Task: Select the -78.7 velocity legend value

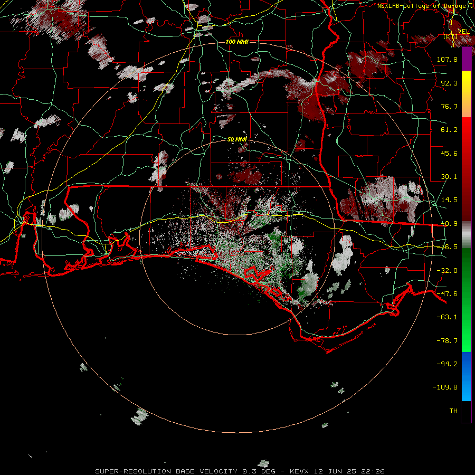Action: coord(447,341)
